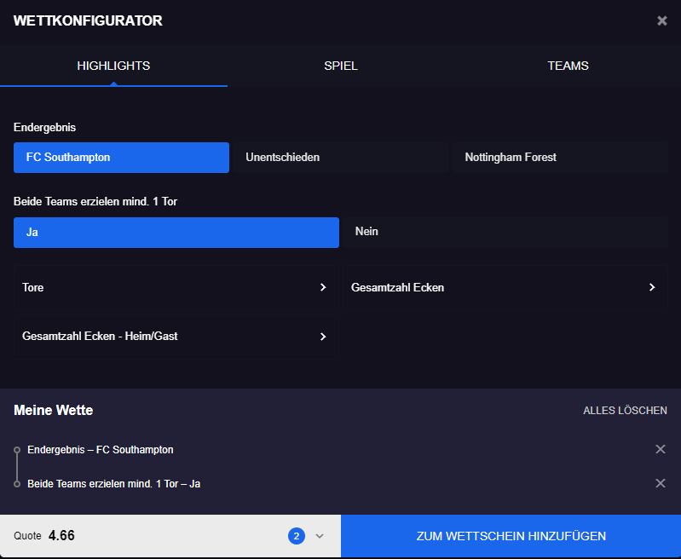This screenshot has width=681, height=559.
Task: Add bet with Zum Wettschein hinzufügen
Action: pyautogui.click(x=511, y=536)
